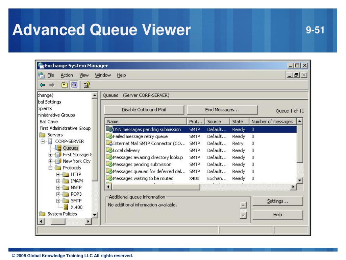This screenshot has width=346, height=260.
Task: Collapse the Protocols tree node
Action: click(x=51, y=168)
